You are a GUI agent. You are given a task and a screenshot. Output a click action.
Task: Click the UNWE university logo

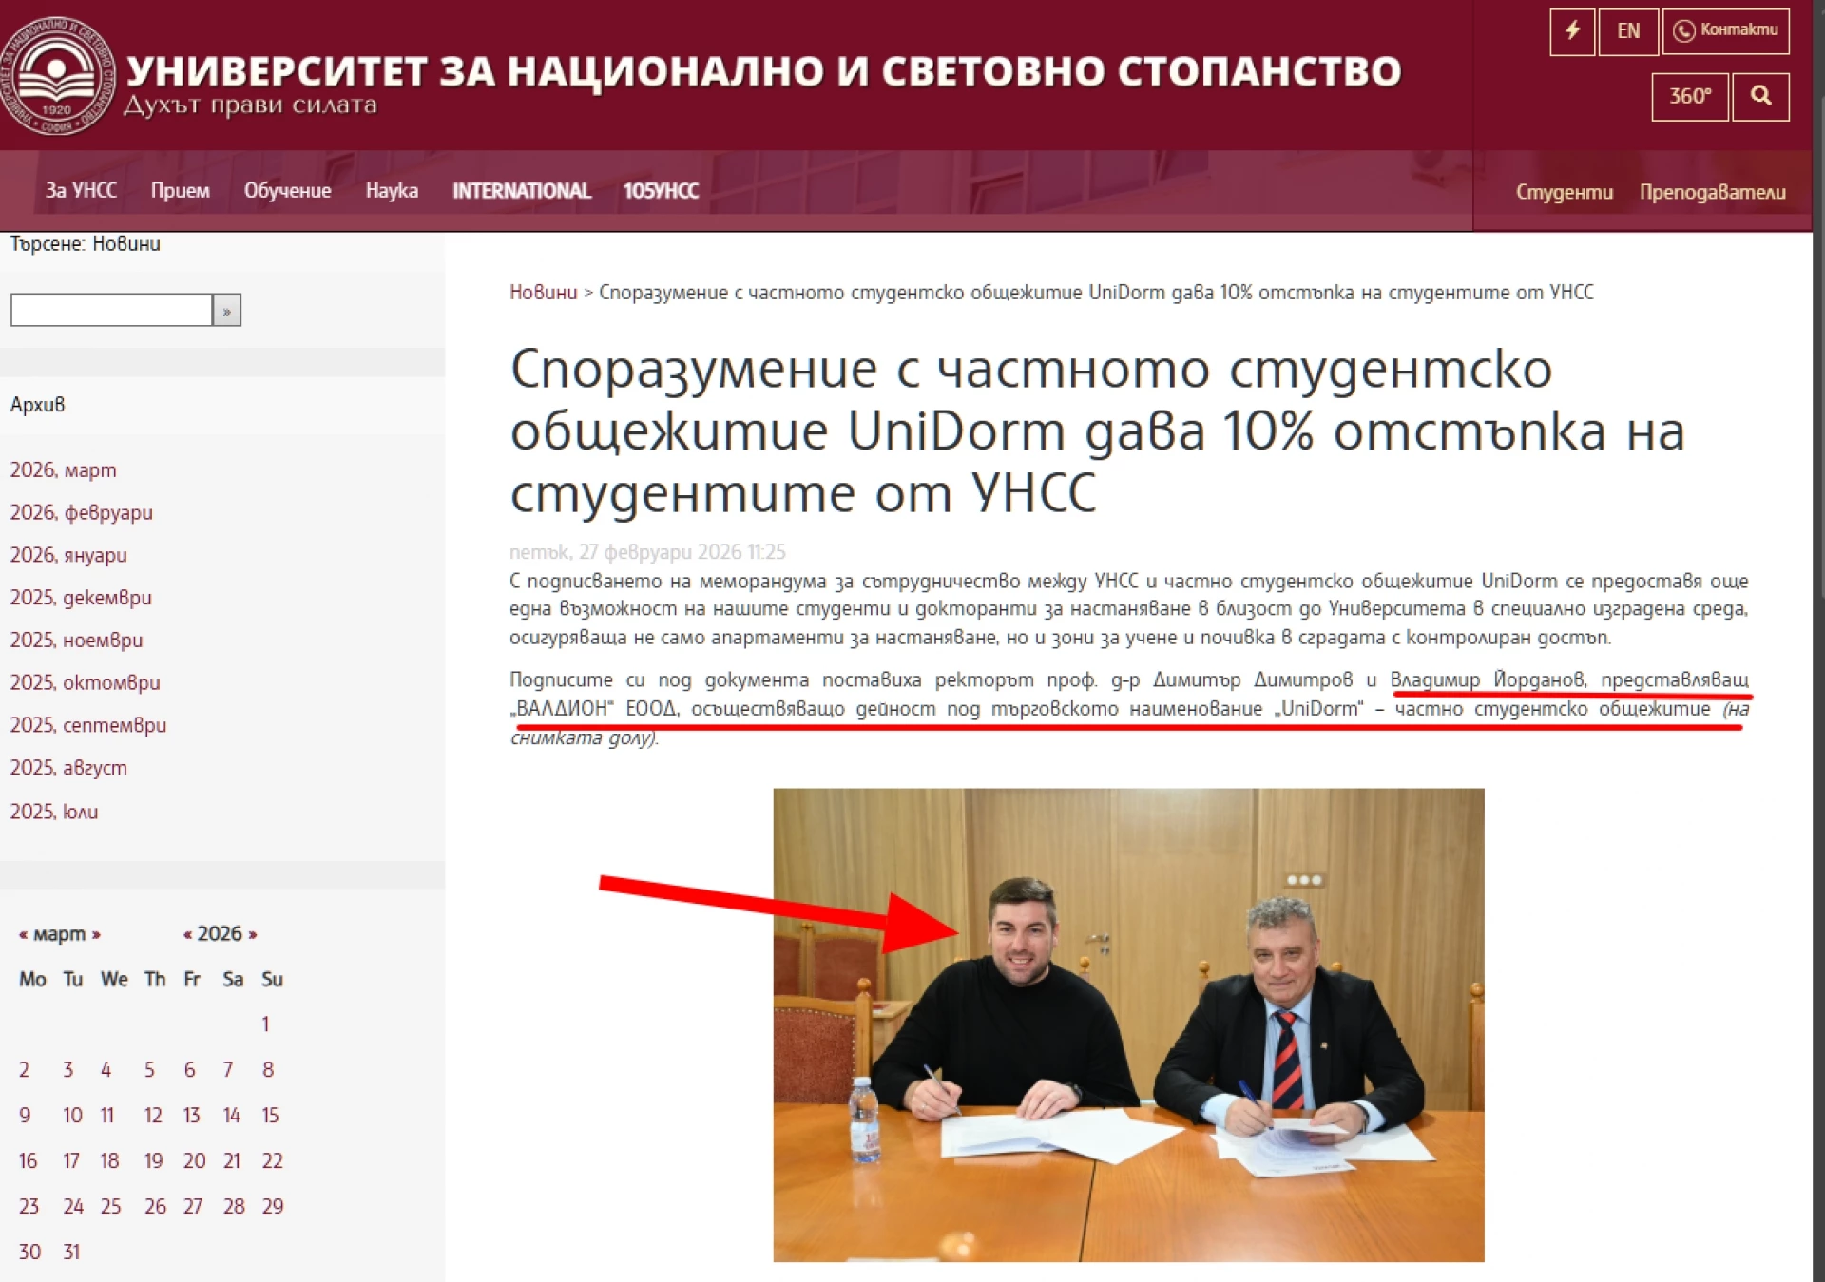[58, 76]
